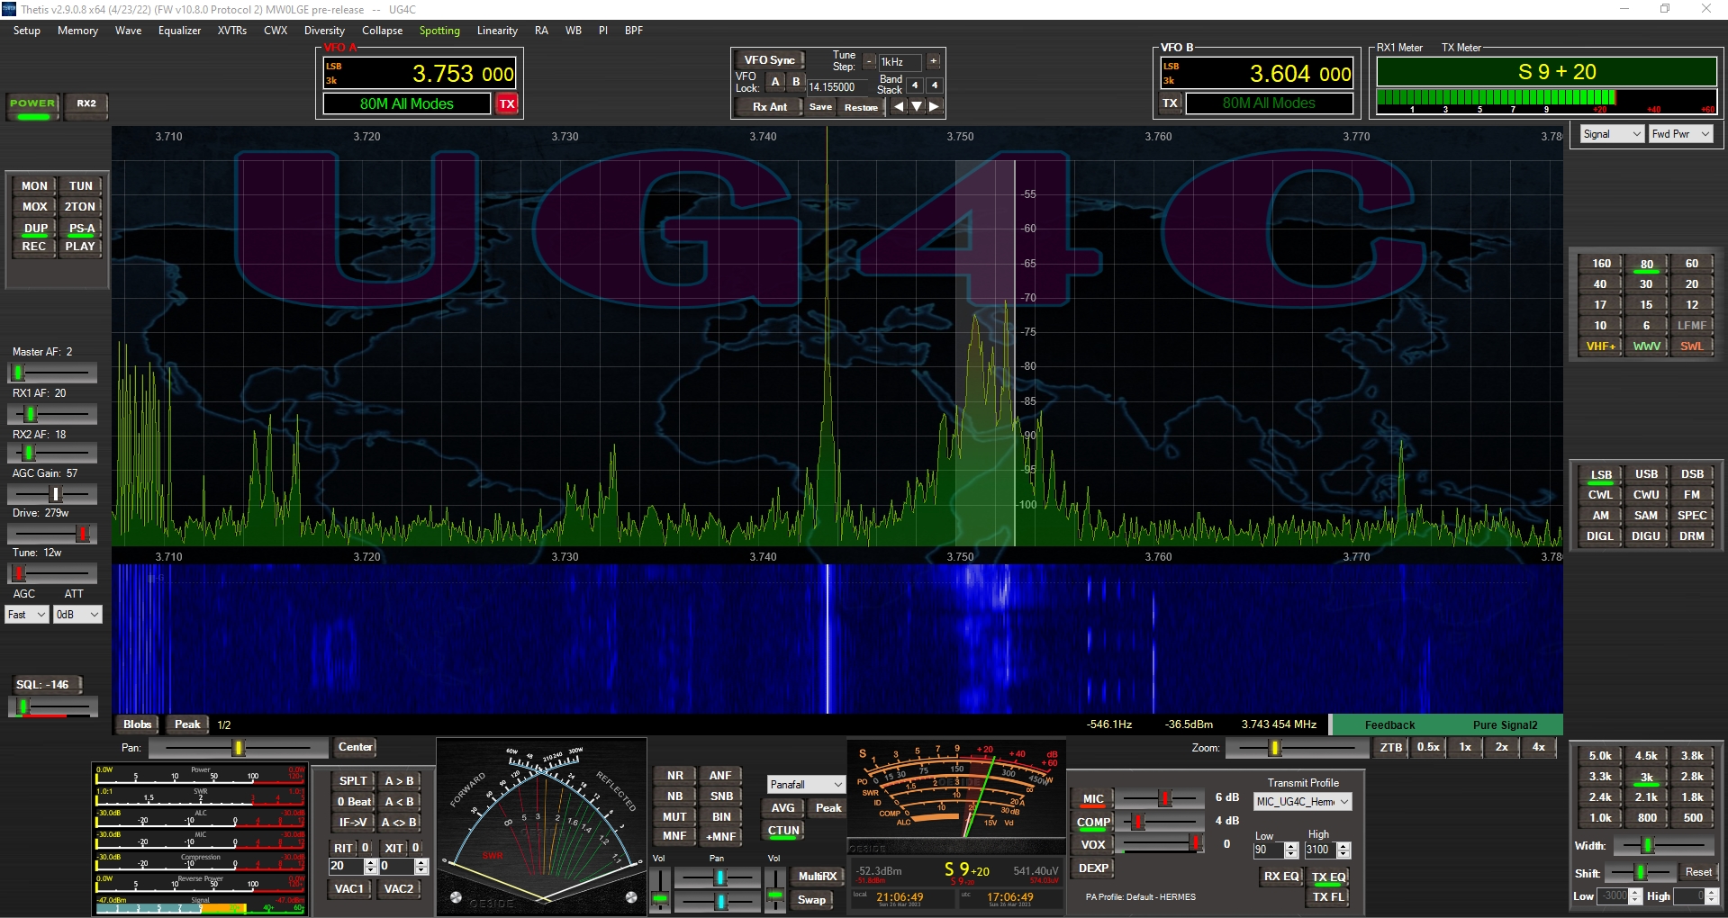Step up the TX filter Low value
Image resolution: width=1728 pixels, height=918 pixels.
click(x=1291, y=846)
